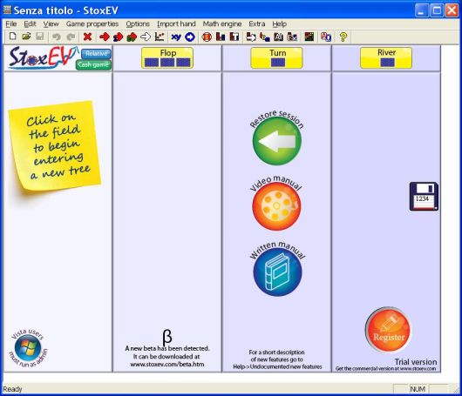Viewport: 462px width, 396px height.
Task: Click the blue circle arrow icon
Action: (190, 37)
